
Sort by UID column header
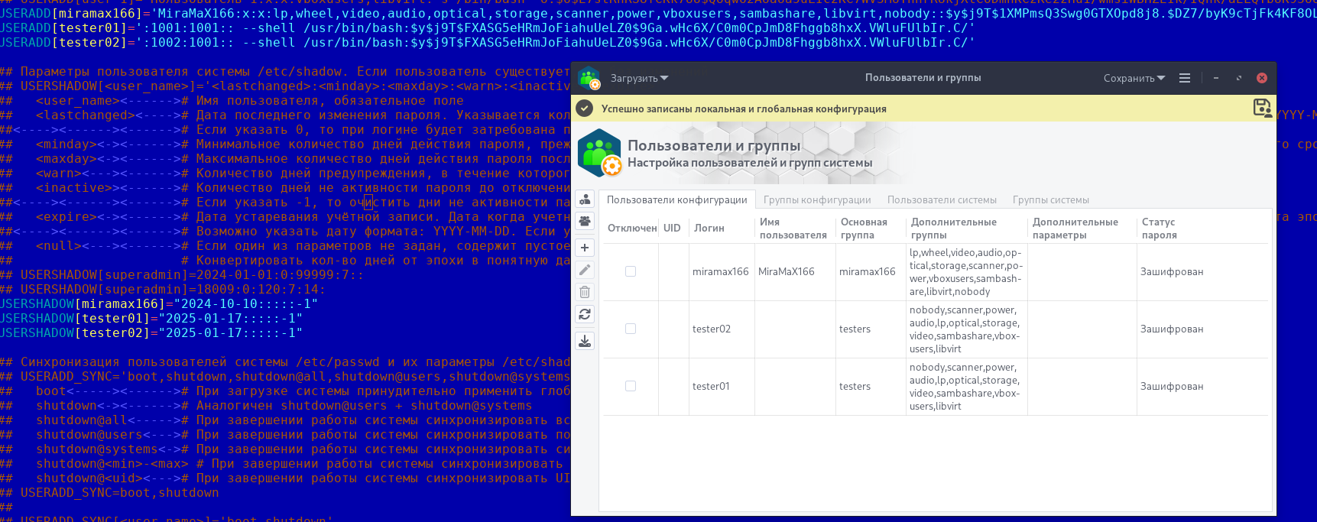coord(672,228)
